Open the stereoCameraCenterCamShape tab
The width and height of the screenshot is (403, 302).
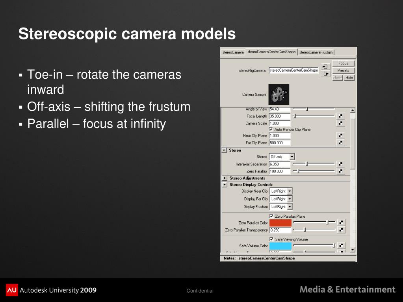pos(271,52)
